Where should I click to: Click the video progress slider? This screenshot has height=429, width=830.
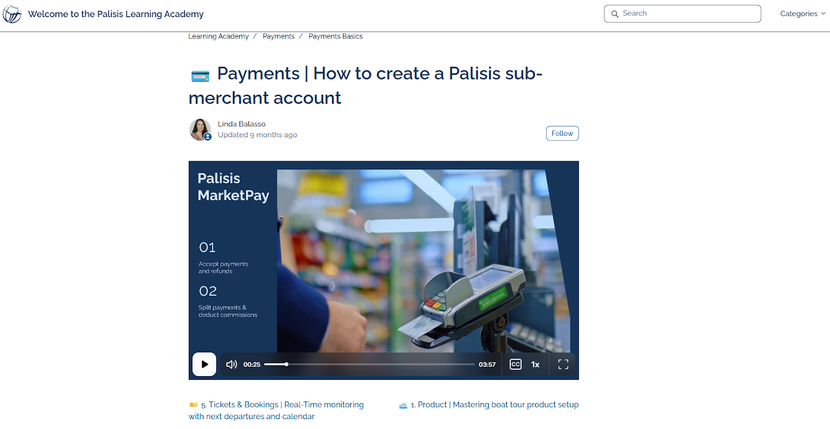(369, 364)
